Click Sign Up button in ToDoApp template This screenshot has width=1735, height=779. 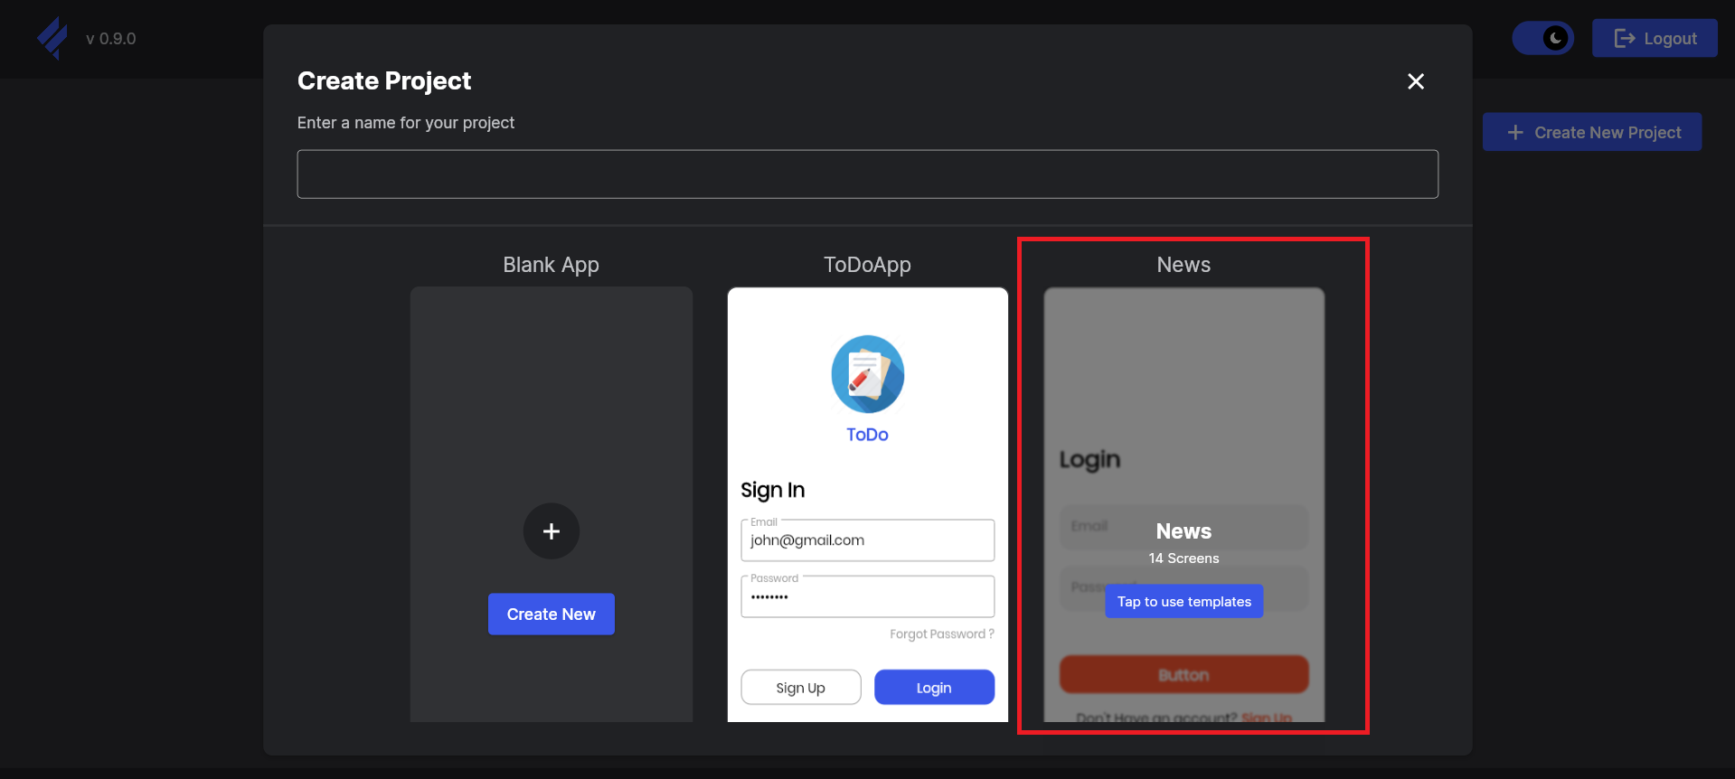pyautogui.click(x=800, y=688)
